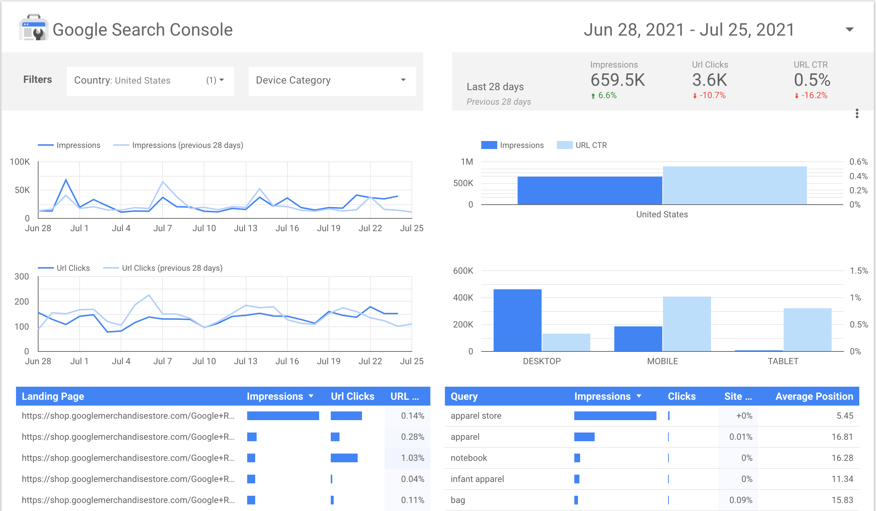Click the DESKTOP URL CTR light-blue bar

[x=566, y=342]
